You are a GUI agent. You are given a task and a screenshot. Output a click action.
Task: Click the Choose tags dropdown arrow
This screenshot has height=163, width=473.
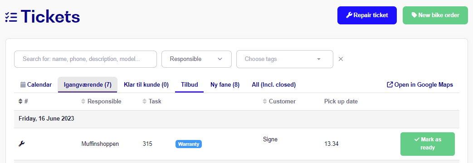tap(318, 59)
